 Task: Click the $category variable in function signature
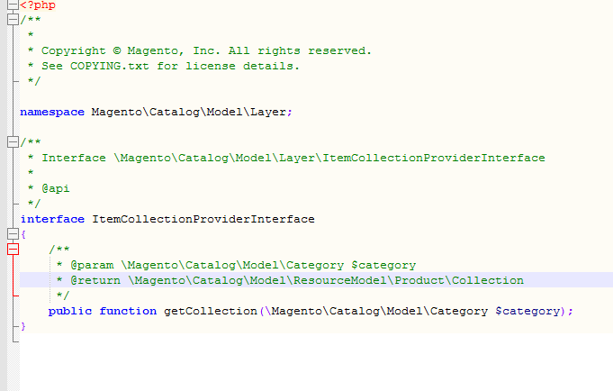tap(527, 311)
